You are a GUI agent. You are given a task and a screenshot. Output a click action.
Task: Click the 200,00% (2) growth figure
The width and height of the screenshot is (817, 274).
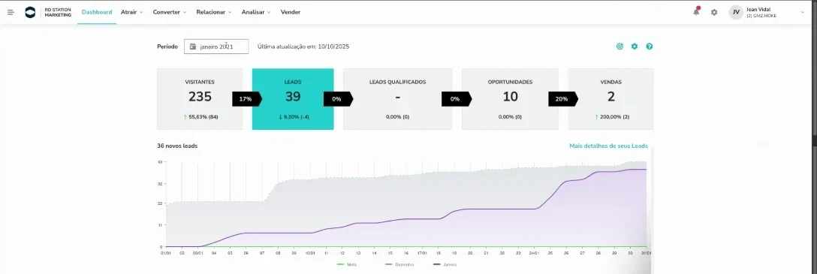pyautogui.click(x=612, y=117)
